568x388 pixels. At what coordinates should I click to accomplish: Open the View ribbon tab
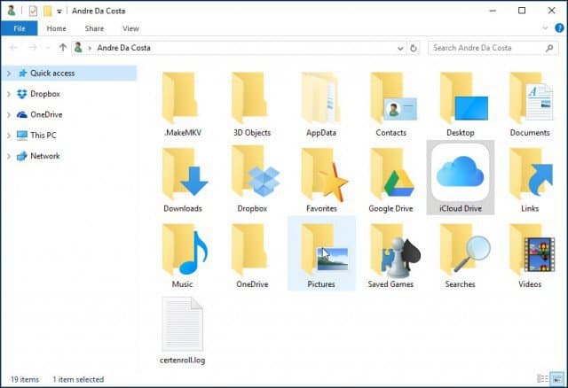[x=130, y=28]
